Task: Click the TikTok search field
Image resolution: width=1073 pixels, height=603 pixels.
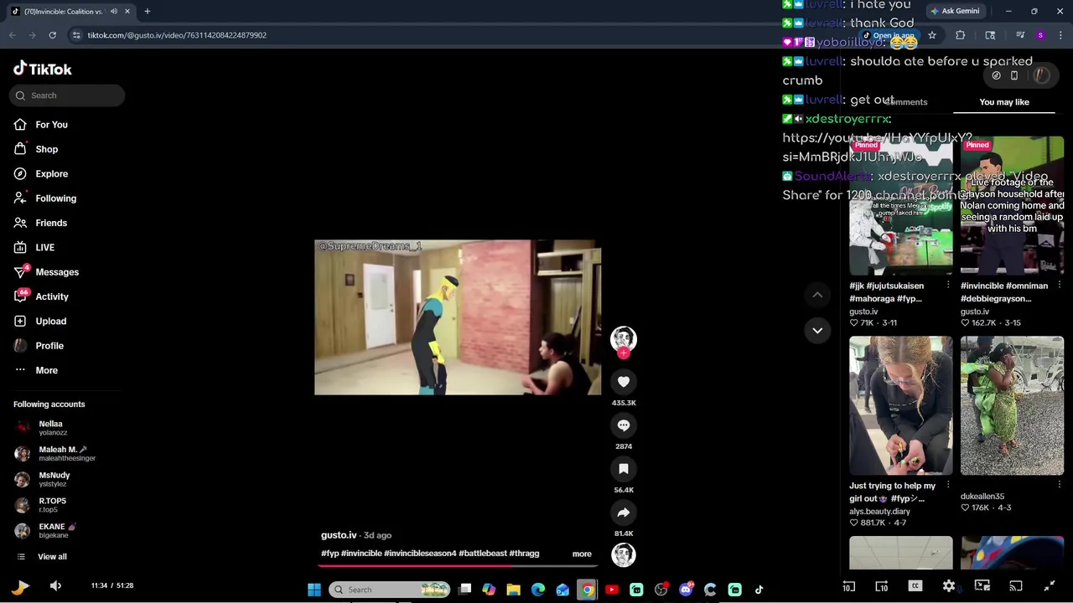Action: coord(67,95)
